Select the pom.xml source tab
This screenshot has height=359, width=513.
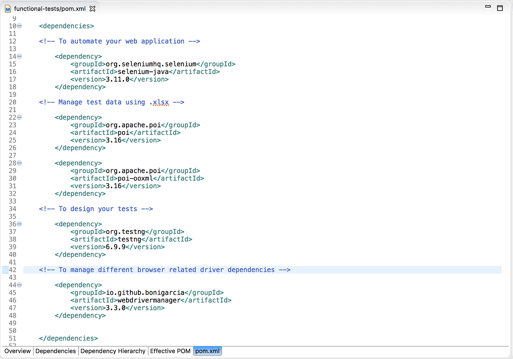[x=207, y=351]
